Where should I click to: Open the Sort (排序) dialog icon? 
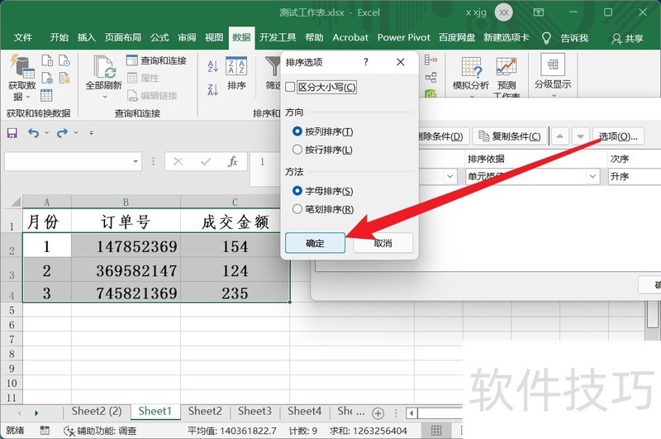point(236,67)
